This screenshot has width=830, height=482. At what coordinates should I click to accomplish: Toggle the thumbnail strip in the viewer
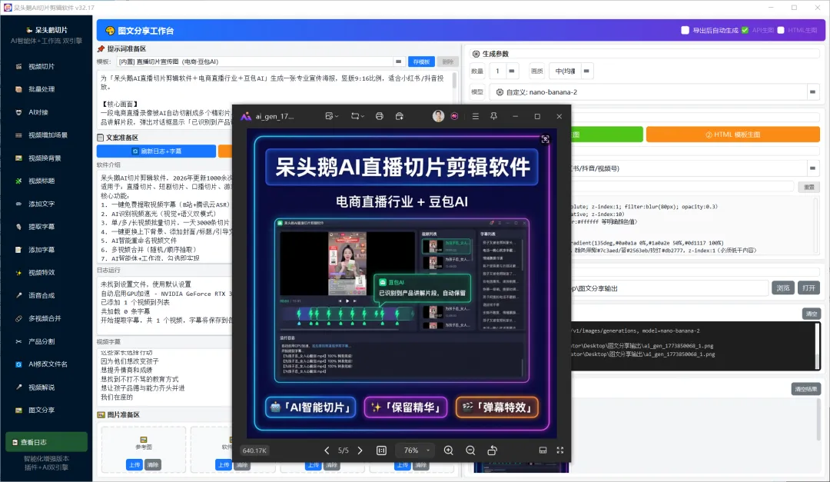click(x=543, y=450)
